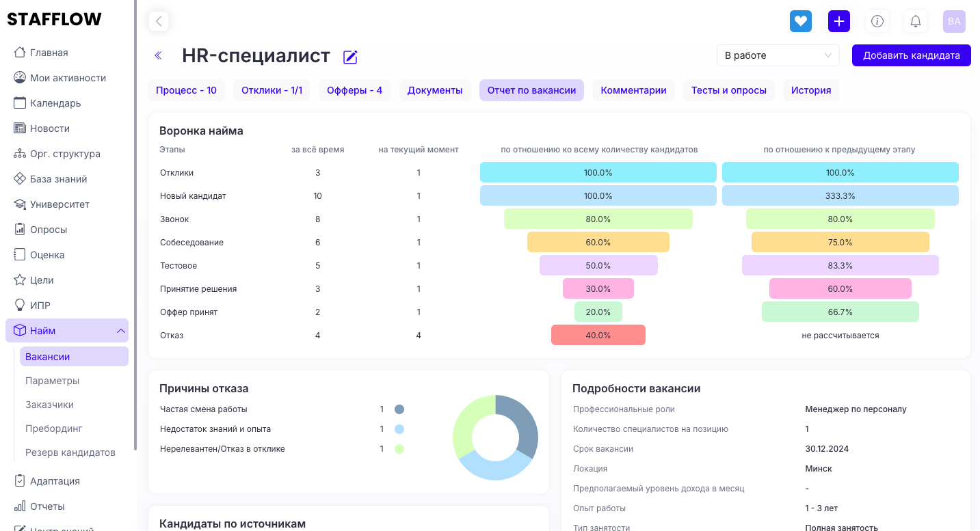Open the info circle icon
Screen dimensions: 980x531
(x=877, y=21)
